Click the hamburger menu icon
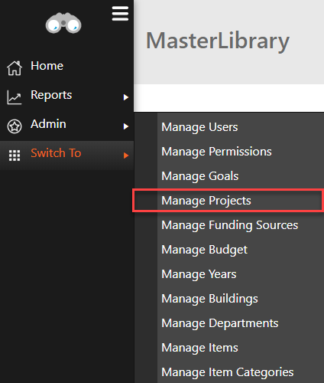Image resolution: width=324 pixels, height=383 pixels. pos(120,14)
